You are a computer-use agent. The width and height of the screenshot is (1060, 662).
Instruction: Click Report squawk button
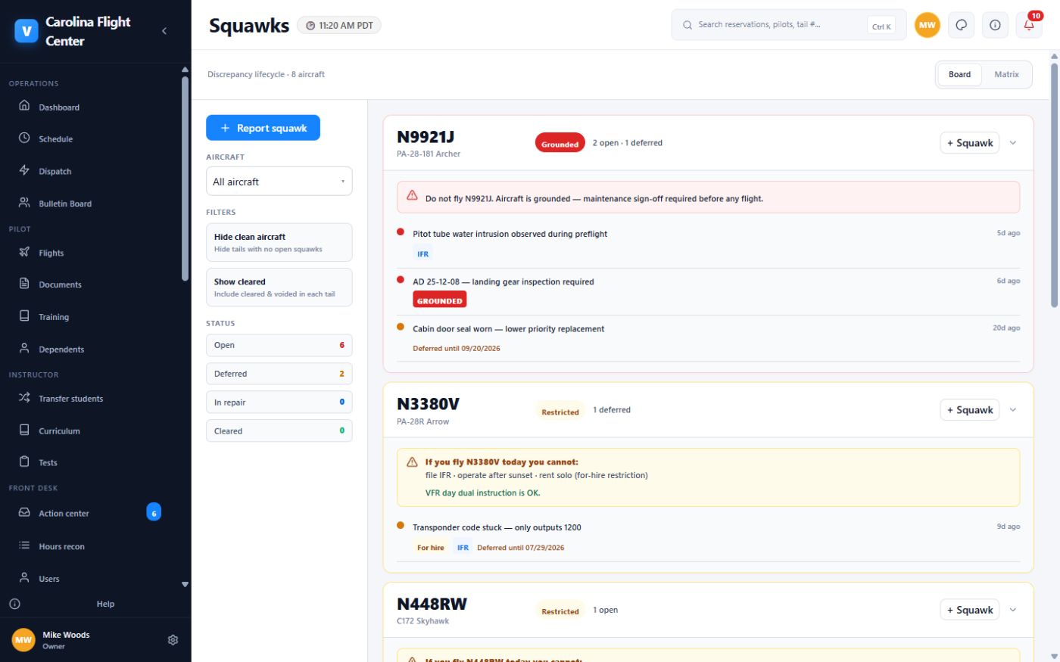263,128
